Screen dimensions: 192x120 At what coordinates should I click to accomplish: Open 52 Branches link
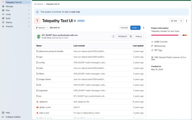(x=160, y=46)
